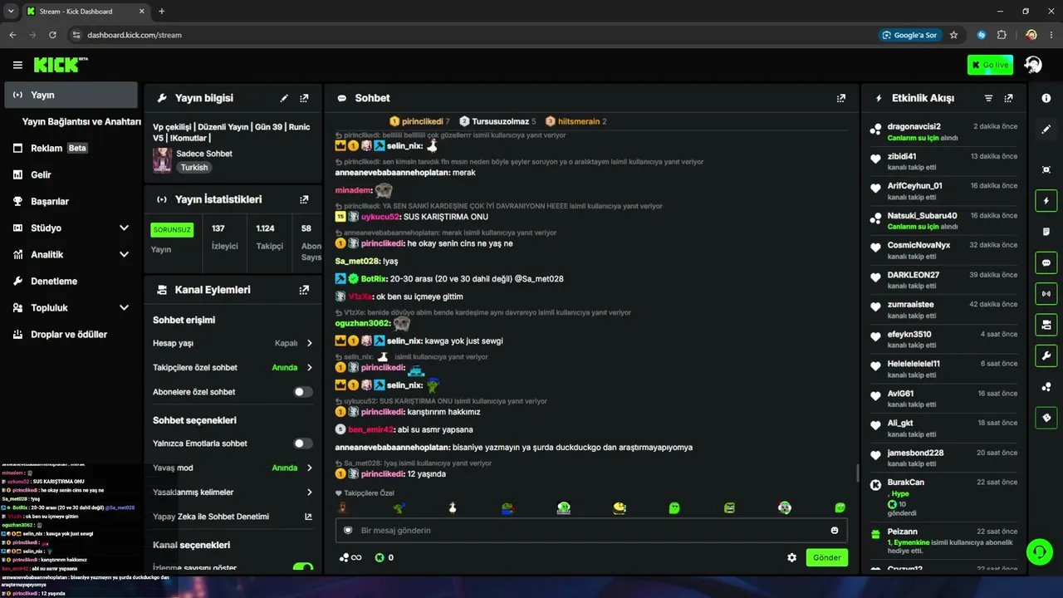1063x598 pixels.
Task: Click the Bir mesaj gönderin message field
Action: point(591,531)
